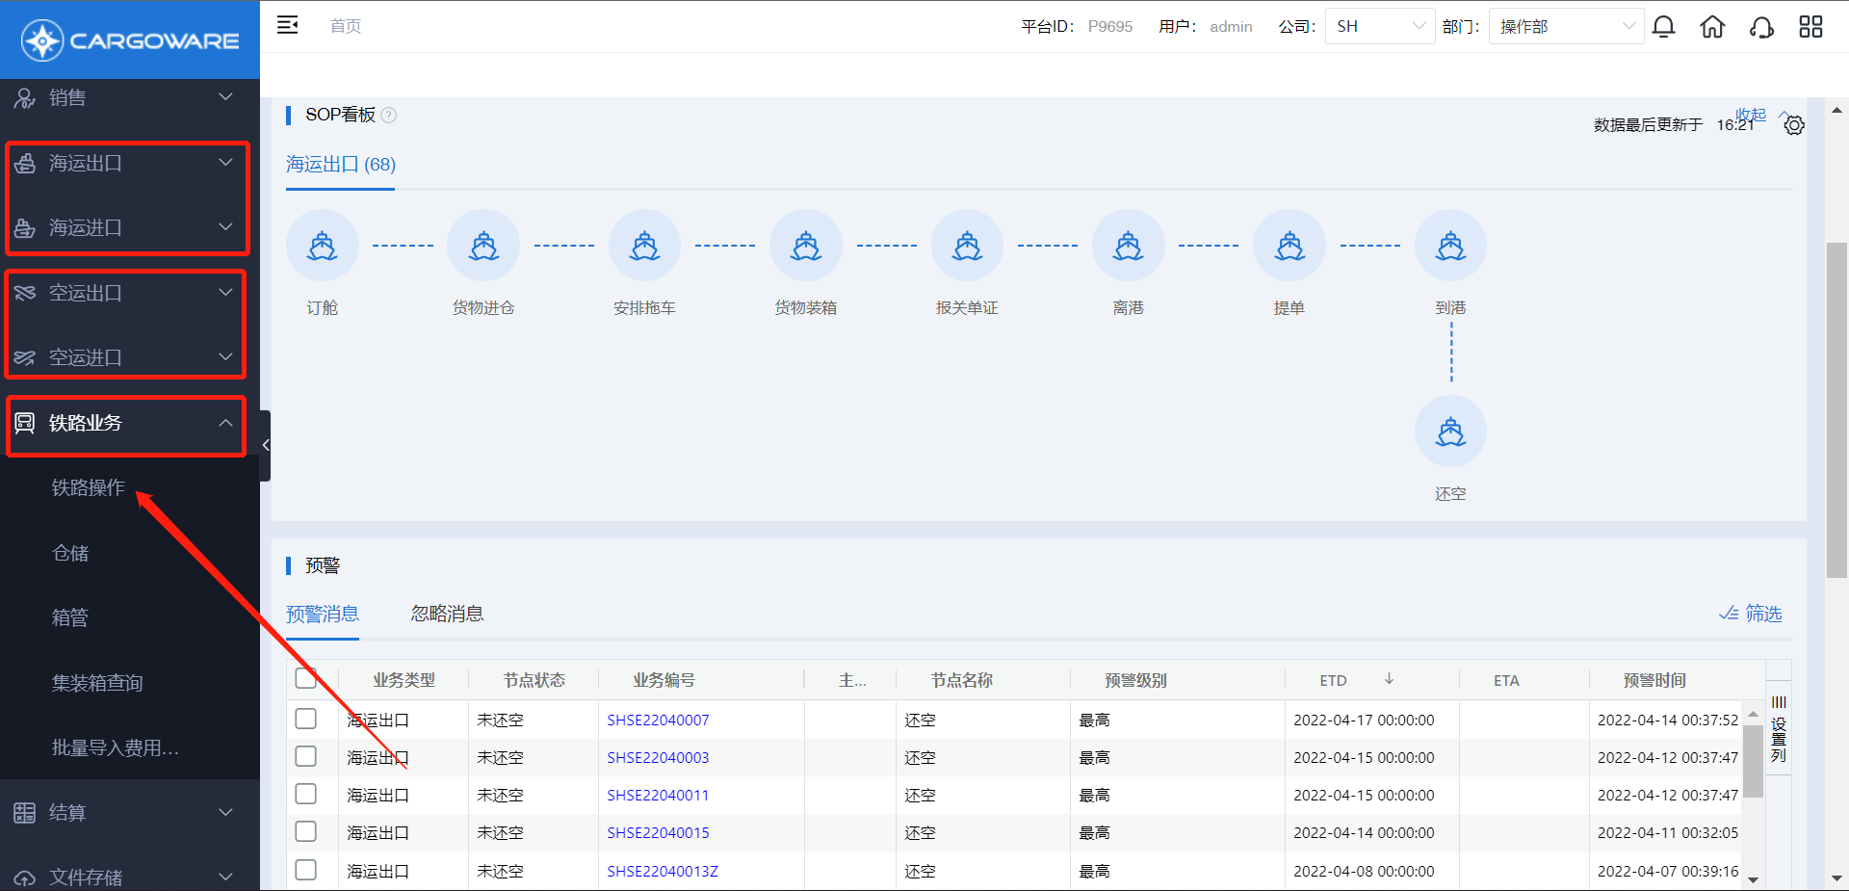Viewport: 1849px width, 891px height.
Task: Open the 部门 操作部 dropdown
Action: (x=1566, y=27)
